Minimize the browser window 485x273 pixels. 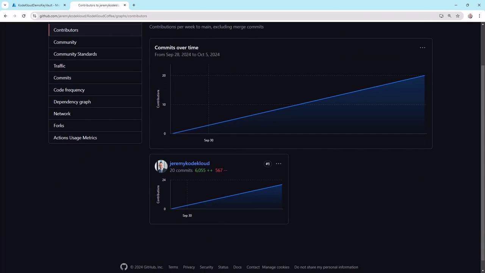[x=456, y=5]
